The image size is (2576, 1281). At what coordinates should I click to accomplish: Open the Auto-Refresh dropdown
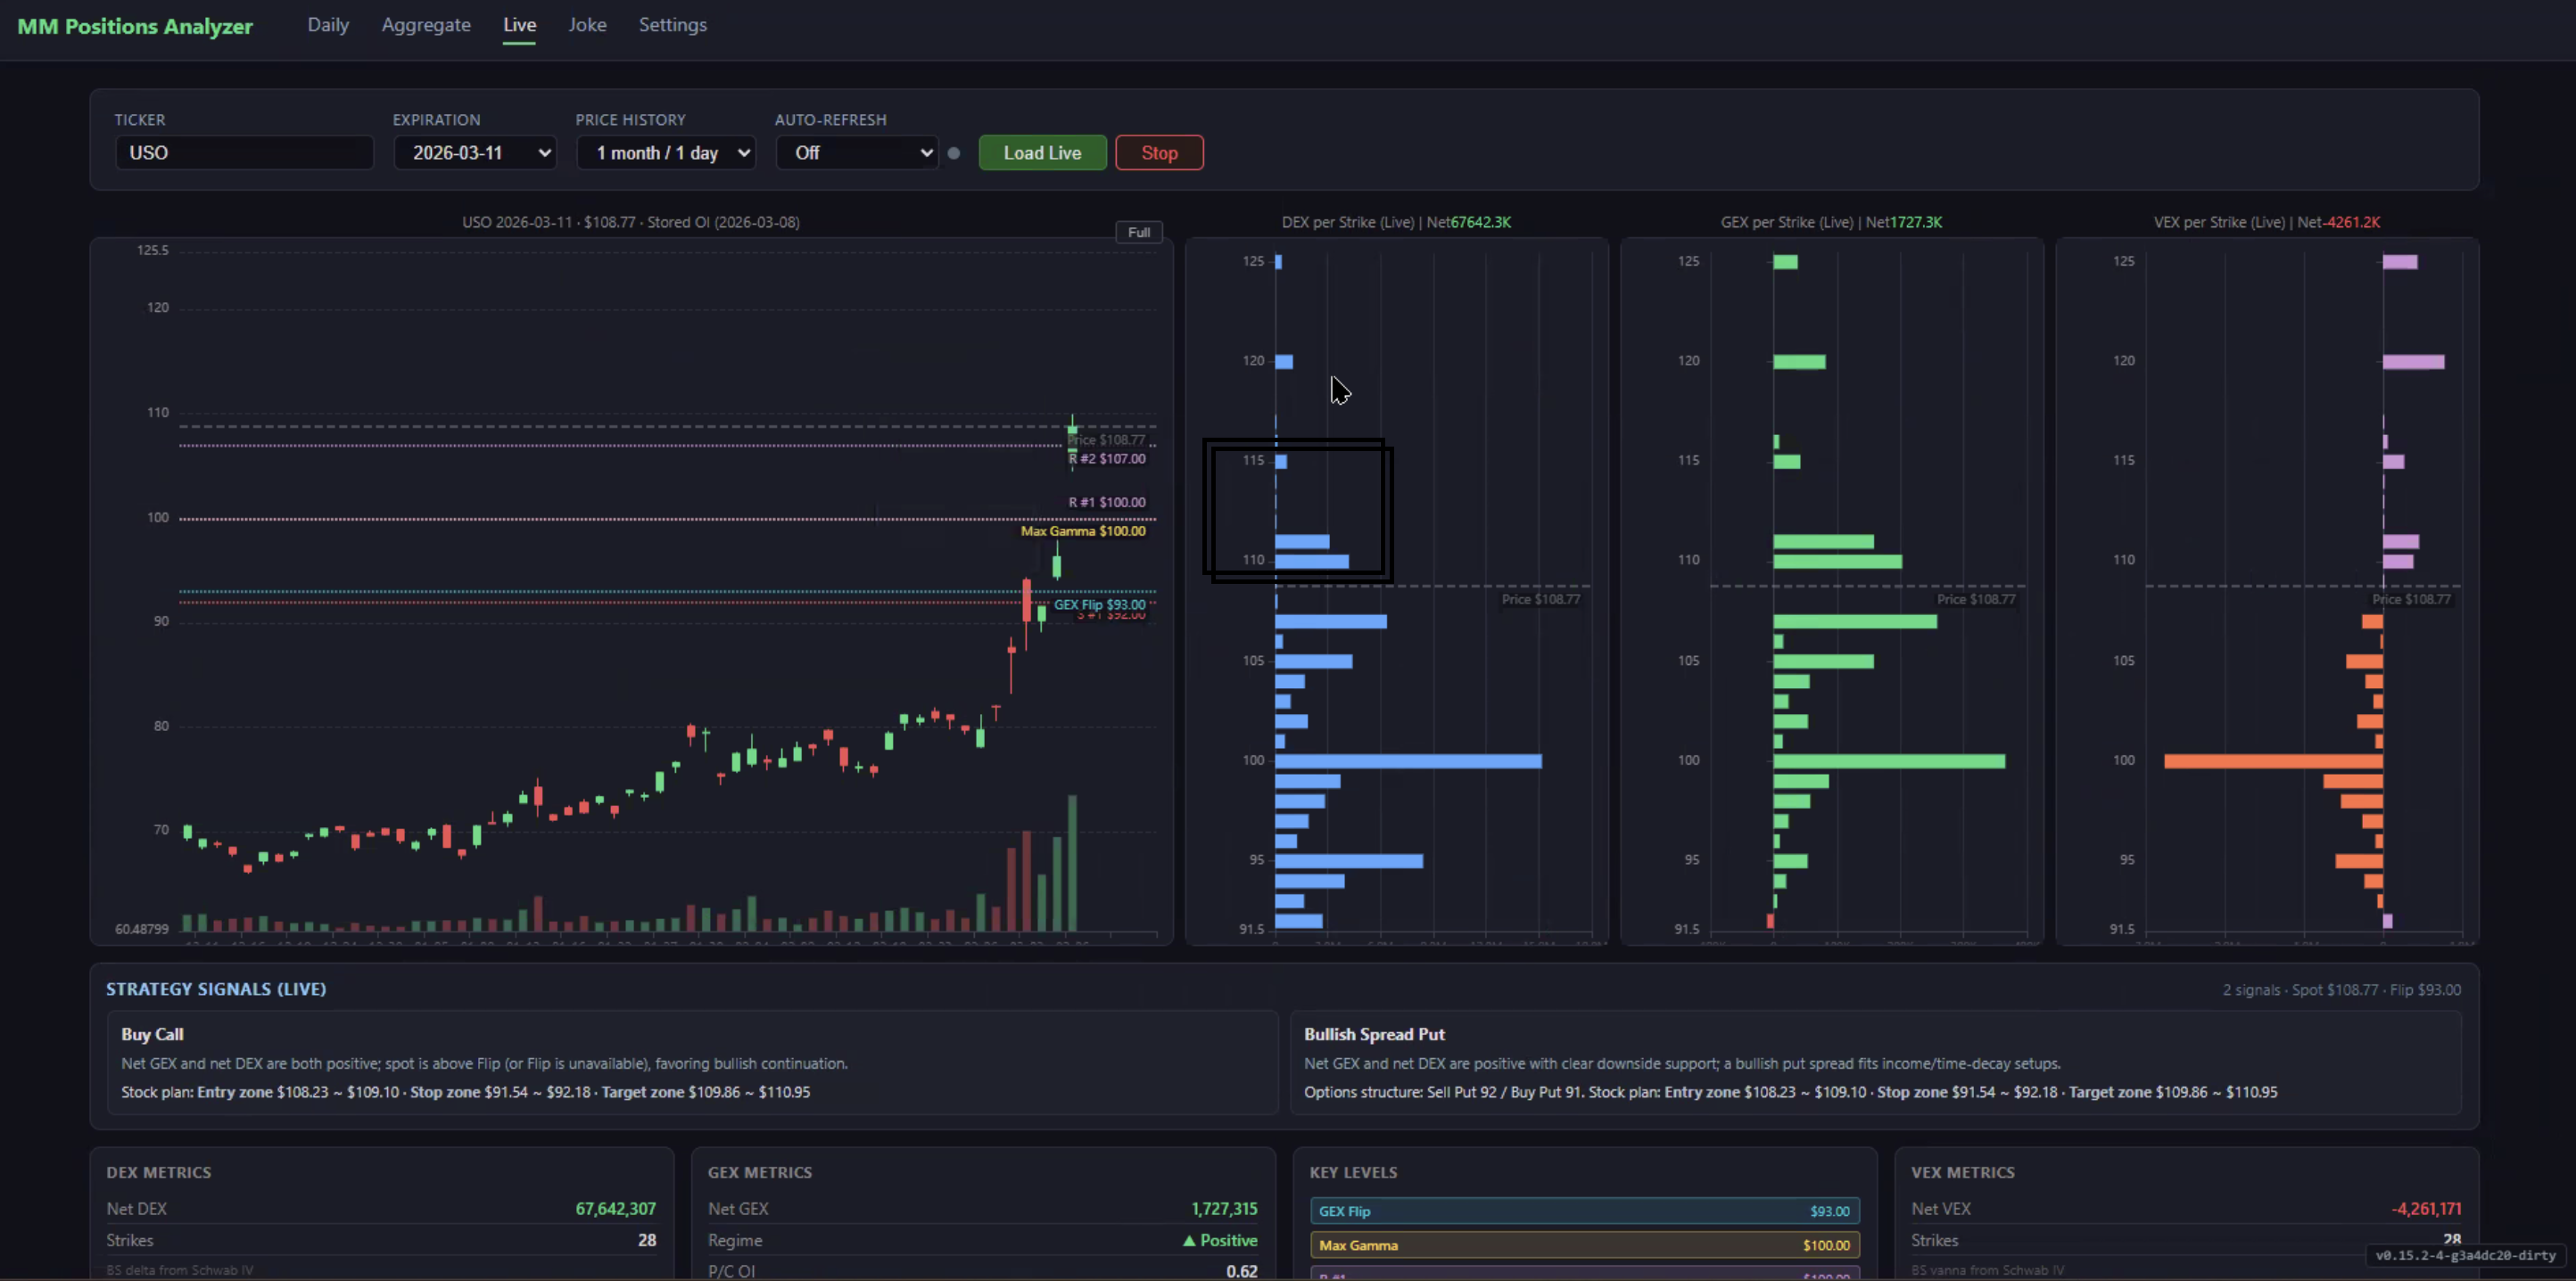[857, 152]
